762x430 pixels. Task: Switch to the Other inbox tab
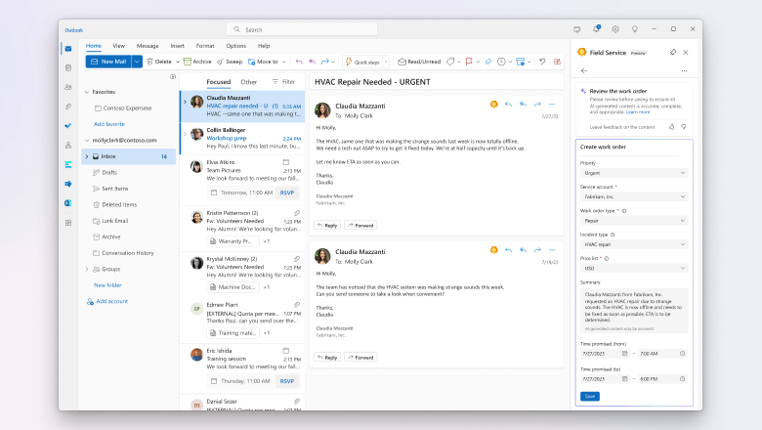248,82
